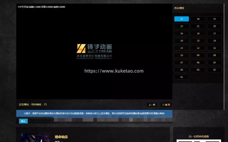Open the 绝命响应 poster thumbnail
This screenshot has width=228, height=142.
coord(35,138)
